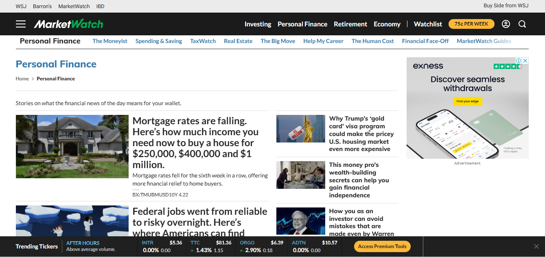Open the user account profile icon

point(506,24)
